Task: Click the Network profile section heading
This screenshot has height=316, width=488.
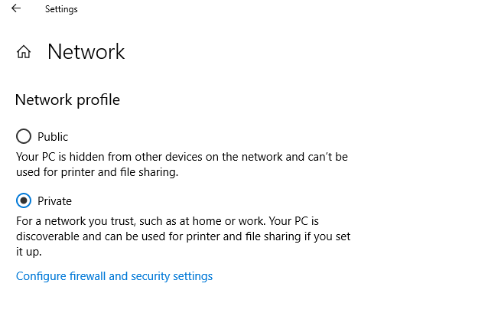Action: pyautogui.click(x=67, y=99)
